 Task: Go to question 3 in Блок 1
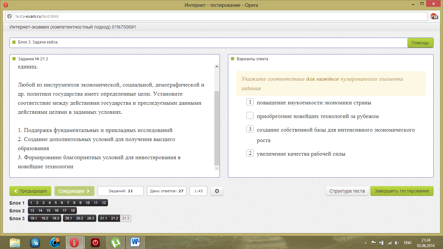tap(43, 203)
